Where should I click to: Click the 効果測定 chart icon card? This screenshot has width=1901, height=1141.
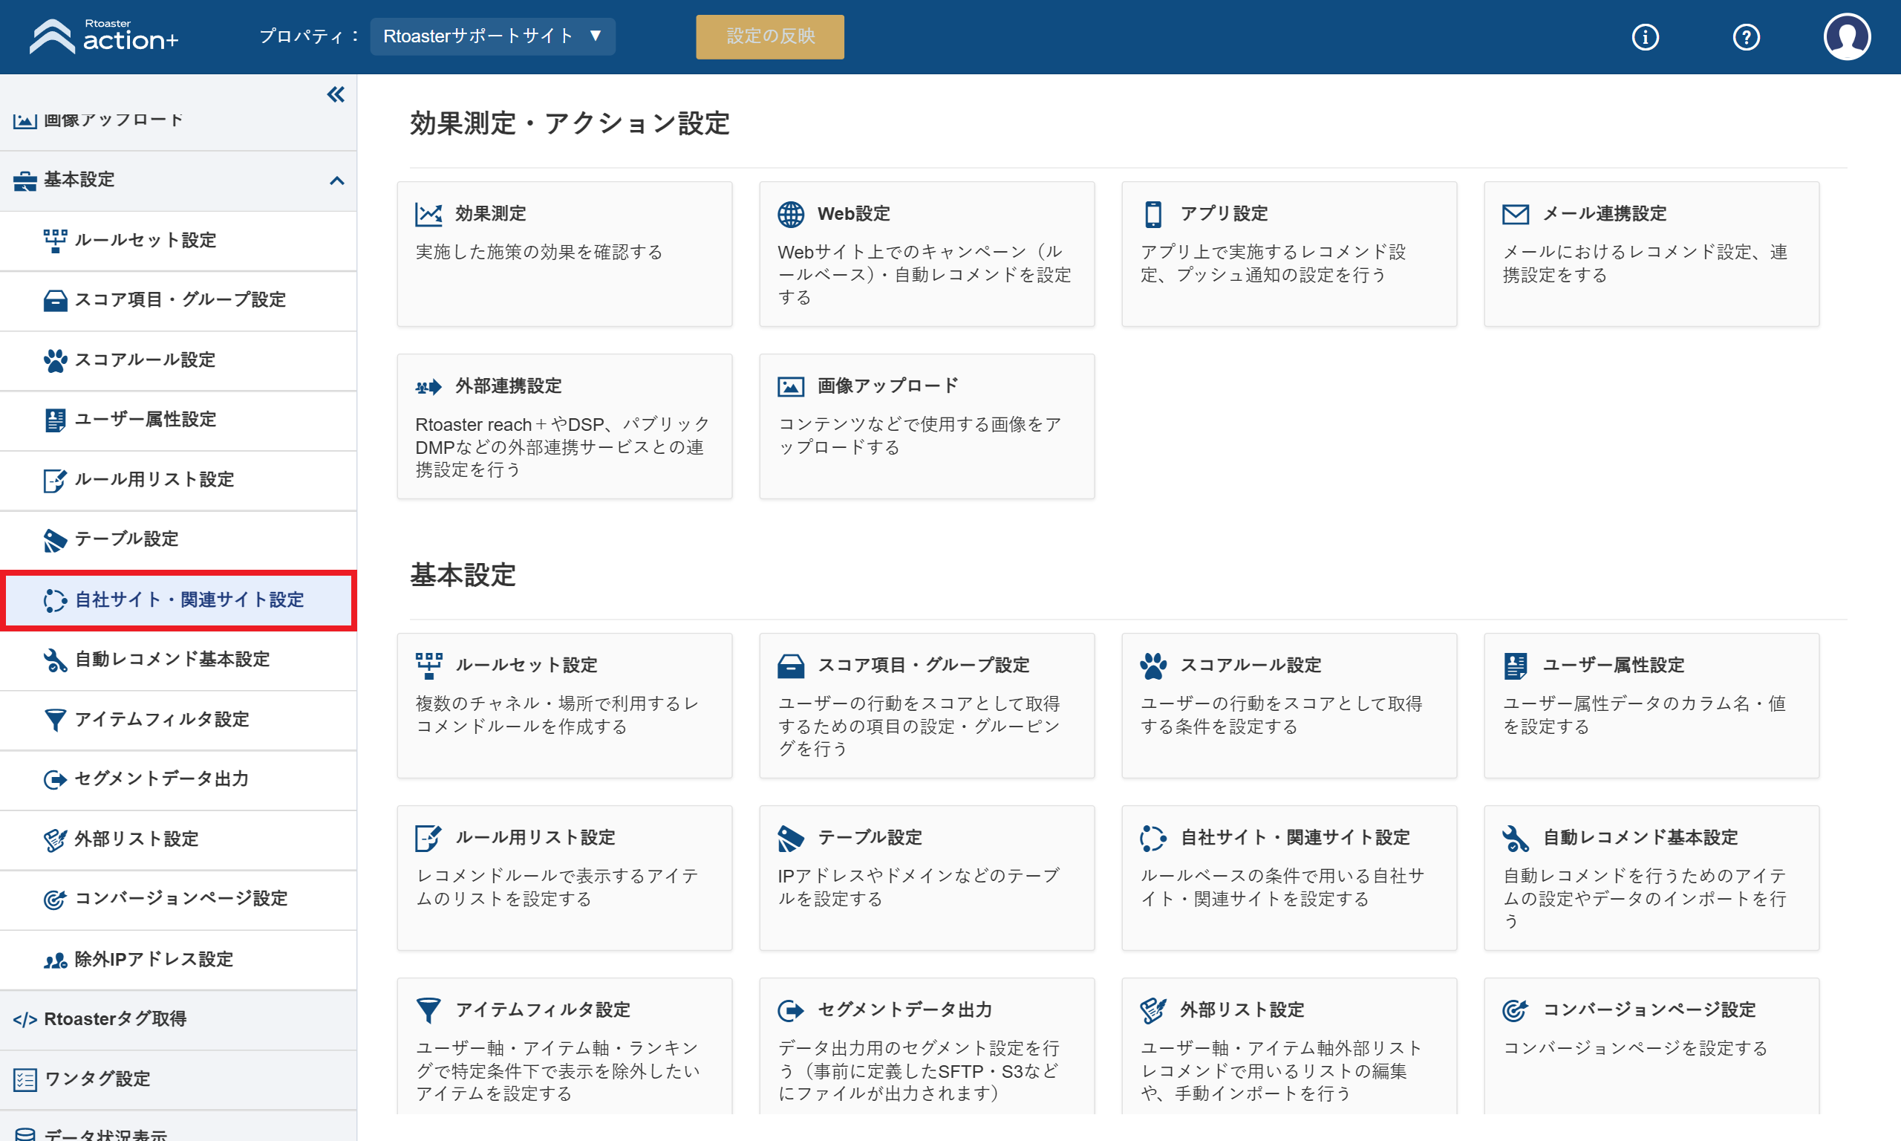[x=428, y=214]
